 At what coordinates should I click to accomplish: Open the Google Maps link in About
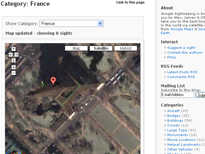click(182, 29)
